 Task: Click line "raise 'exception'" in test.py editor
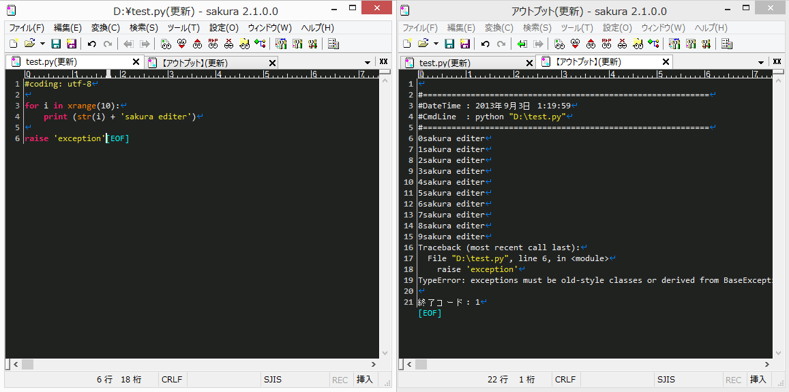(x=65, y=138)
